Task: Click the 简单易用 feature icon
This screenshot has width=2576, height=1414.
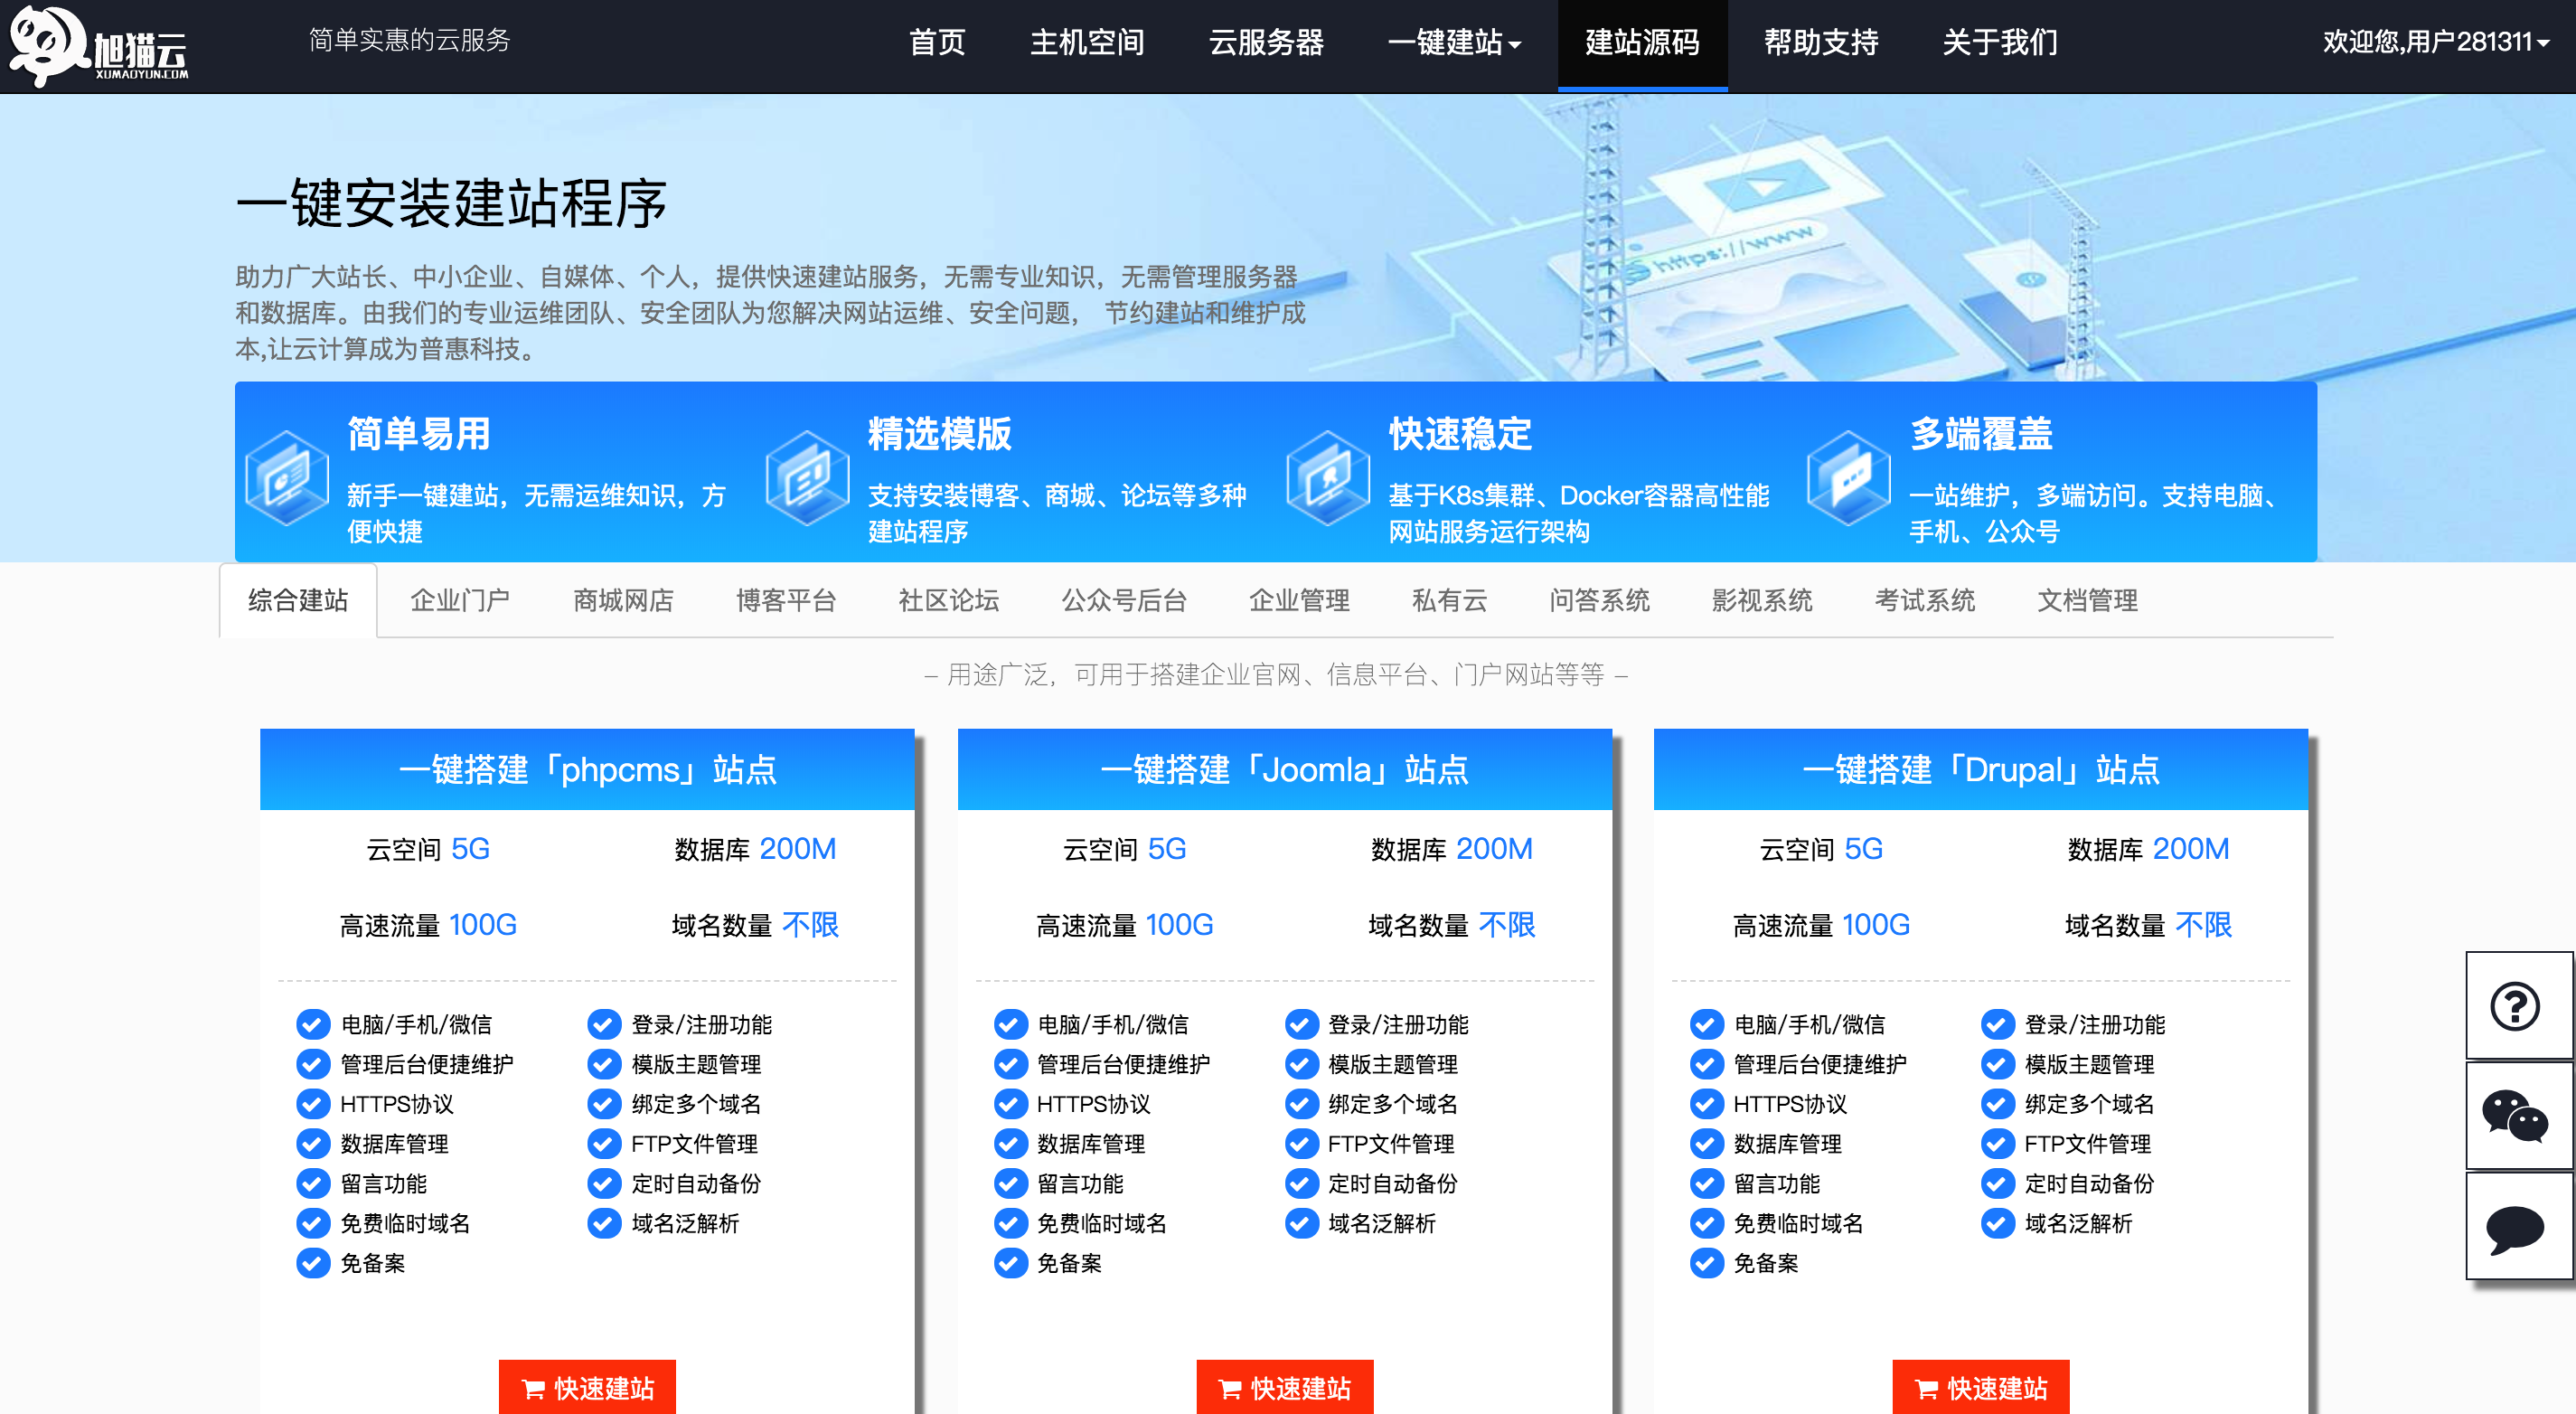Action: point(287,478)
